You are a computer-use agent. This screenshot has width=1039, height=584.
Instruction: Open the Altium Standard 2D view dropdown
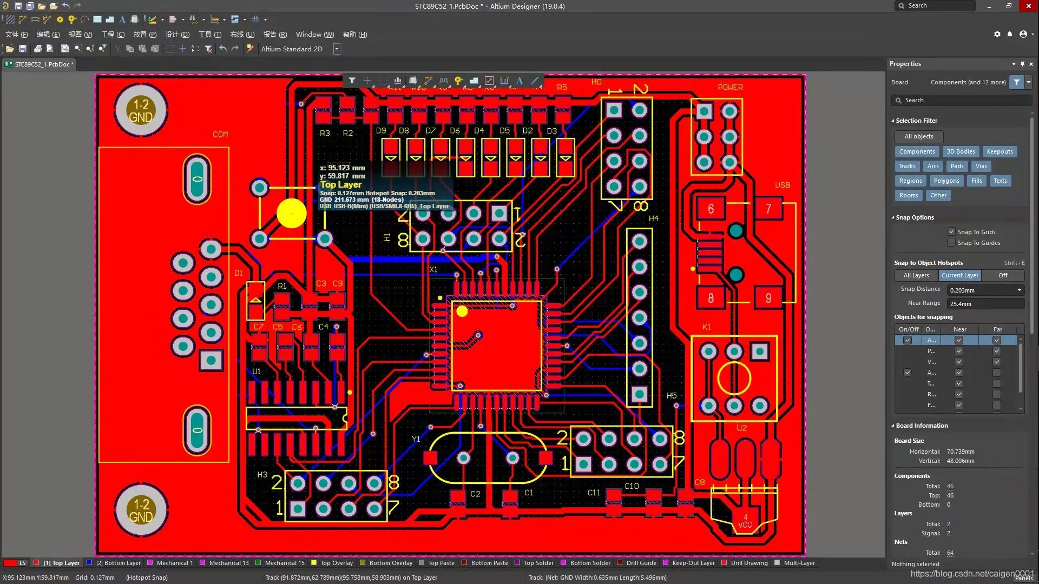pos(337,49)
